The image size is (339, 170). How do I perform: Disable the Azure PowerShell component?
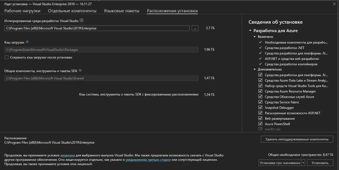260,124
